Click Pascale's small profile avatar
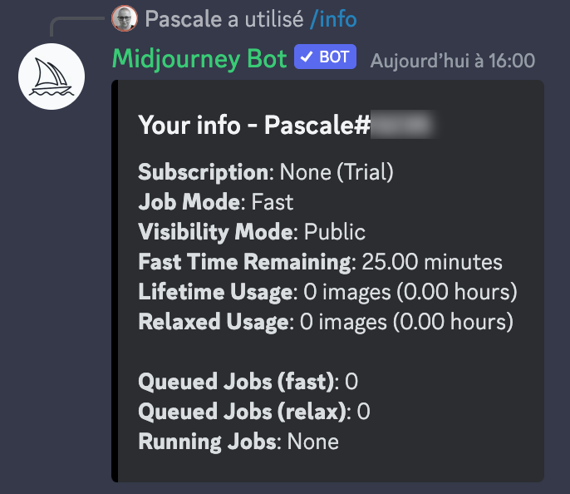This screenshot has height=494, width=570. click(125, 17)
